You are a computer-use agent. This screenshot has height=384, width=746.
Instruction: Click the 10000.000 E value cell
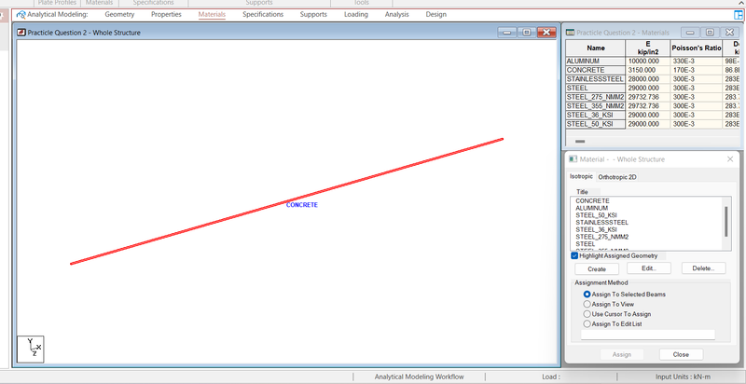(648, 62)
